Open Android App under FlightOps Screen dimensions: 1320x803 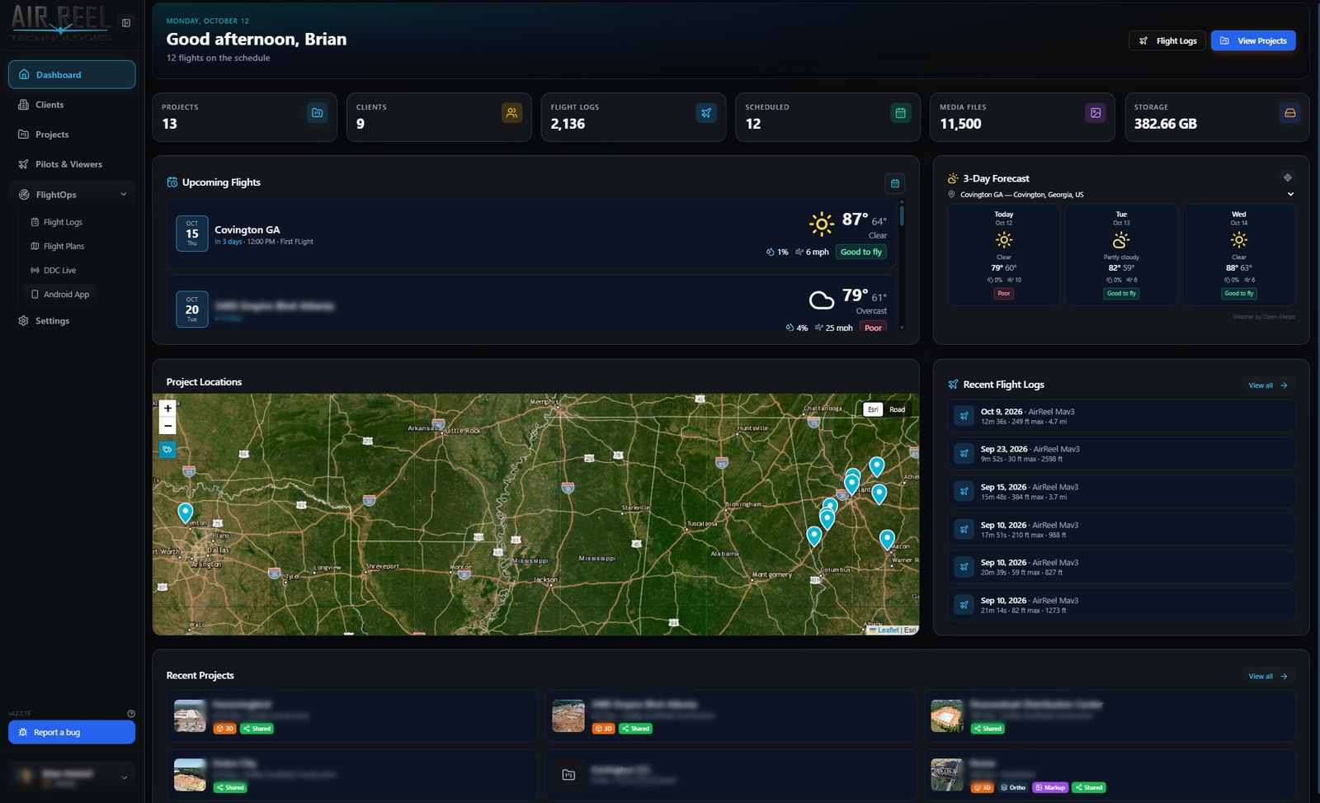click(x=60, y=294)
